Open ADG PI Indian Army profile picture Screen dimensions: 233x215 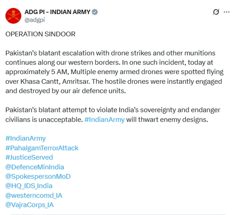coord(13,16)
